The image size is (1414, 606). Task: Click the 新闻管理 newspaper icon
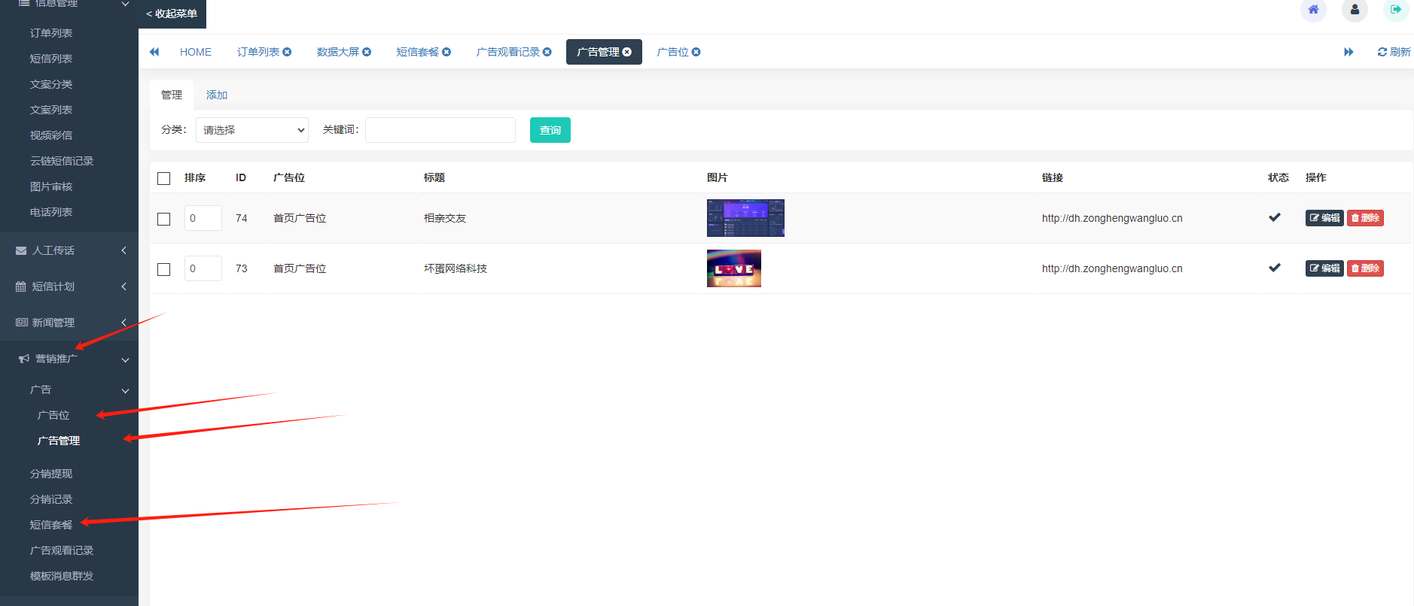click(x=21, y=323)
